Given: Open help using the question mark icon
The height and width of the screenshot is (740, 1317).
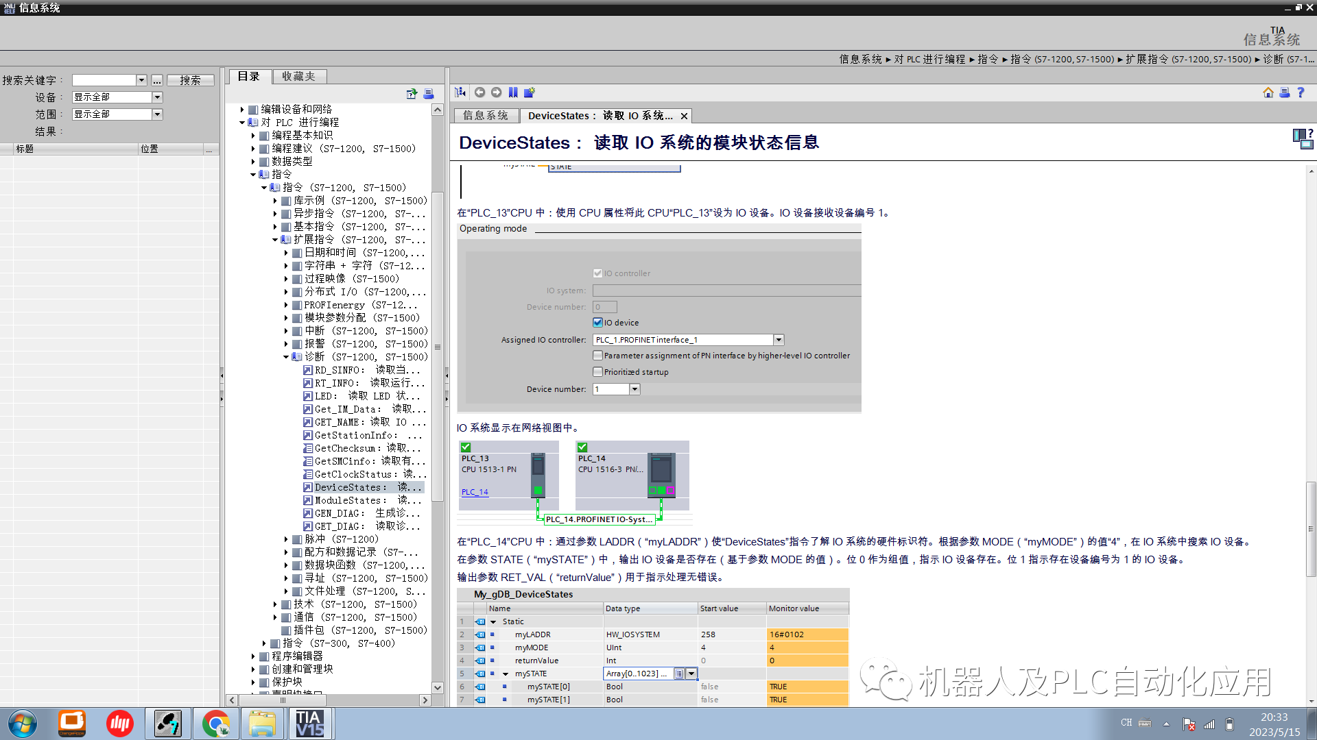Looking at the screenshot, I should pos(1301,92).
